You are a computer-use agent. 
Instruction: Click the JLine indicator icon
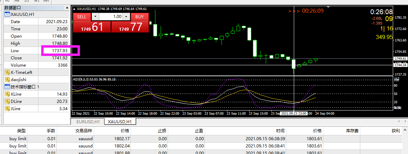click(7, 108)
